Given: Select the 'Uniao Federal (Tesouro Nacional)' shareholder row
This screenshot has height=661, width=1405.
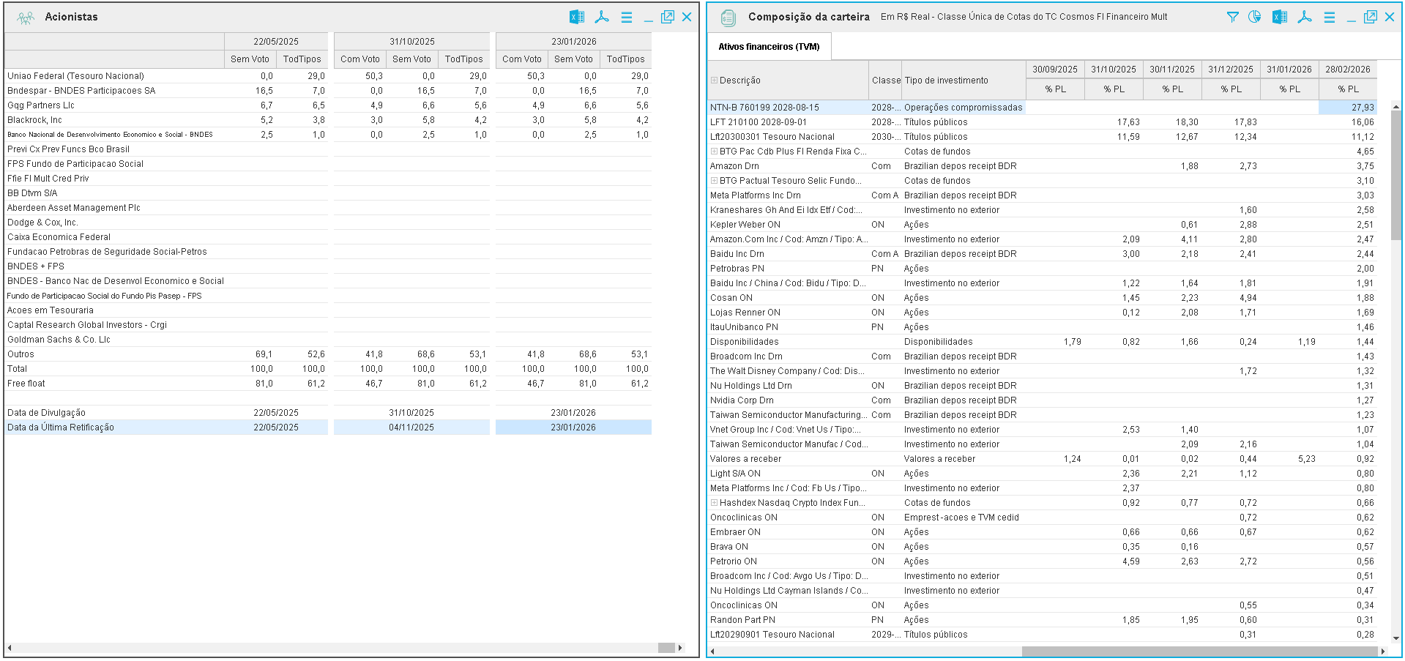Looking at the screenshot, I should (328, 76).
